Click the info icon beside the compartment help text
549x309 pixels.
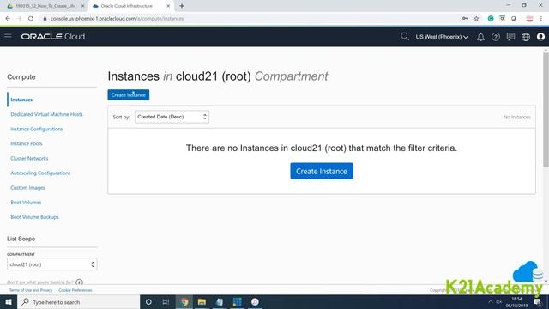(x=80, y=282)
